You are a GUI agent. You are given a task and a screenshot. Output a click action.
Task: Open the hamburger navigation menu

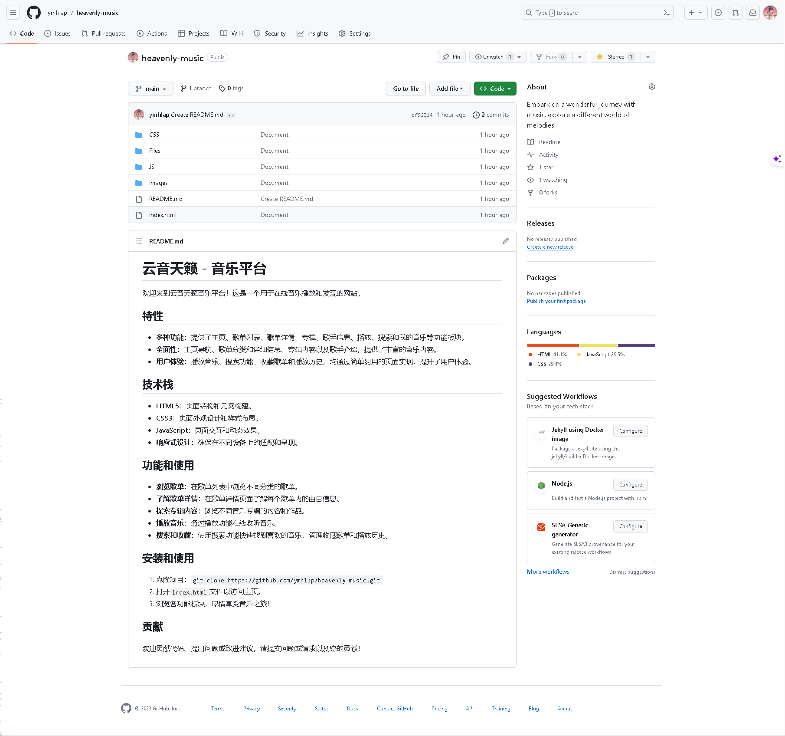tap(13, 13)
